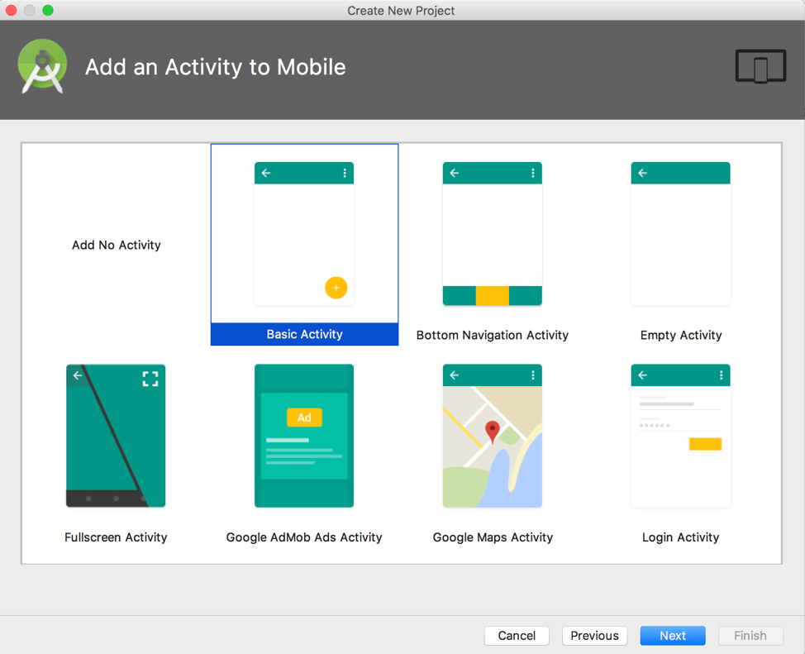Viewport: 805px width, 654px height.
Task: Click the disabled Finish button
Action: 750,636
